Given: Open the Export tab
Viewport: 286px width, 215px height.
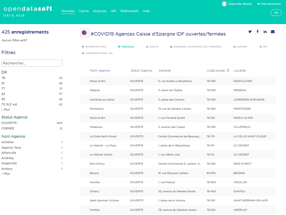Looking at the screenshot, I should click(x=240, y=47).
